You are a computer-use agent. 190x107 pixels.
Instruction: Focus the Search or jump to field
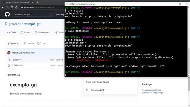(x=33, y=14)
